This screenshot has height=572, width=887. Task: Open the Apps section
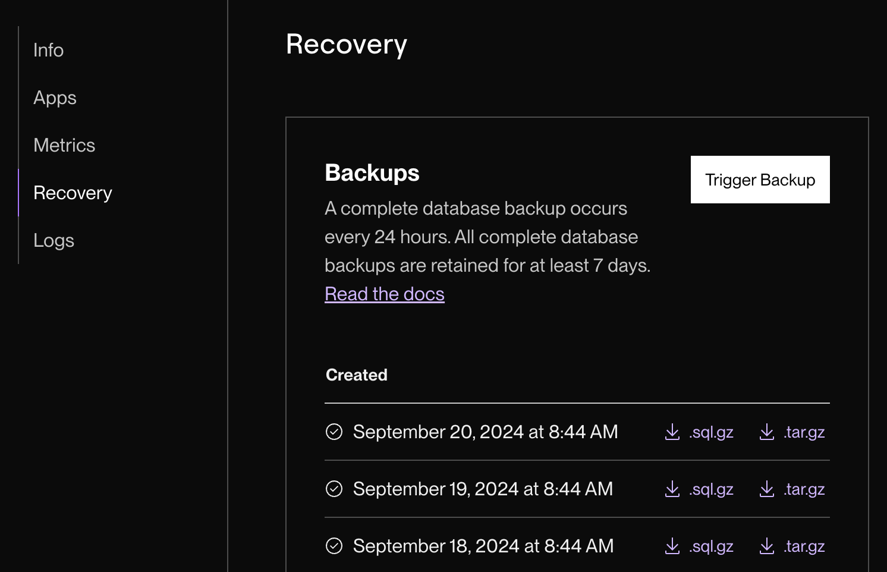(x=55, y=98)
